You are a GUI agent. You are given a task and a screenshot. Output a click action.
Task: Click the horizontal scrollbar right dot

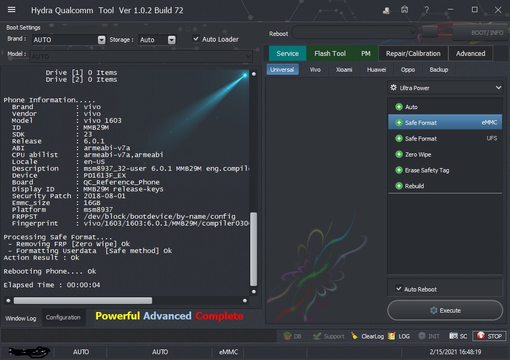pos(244,300)
